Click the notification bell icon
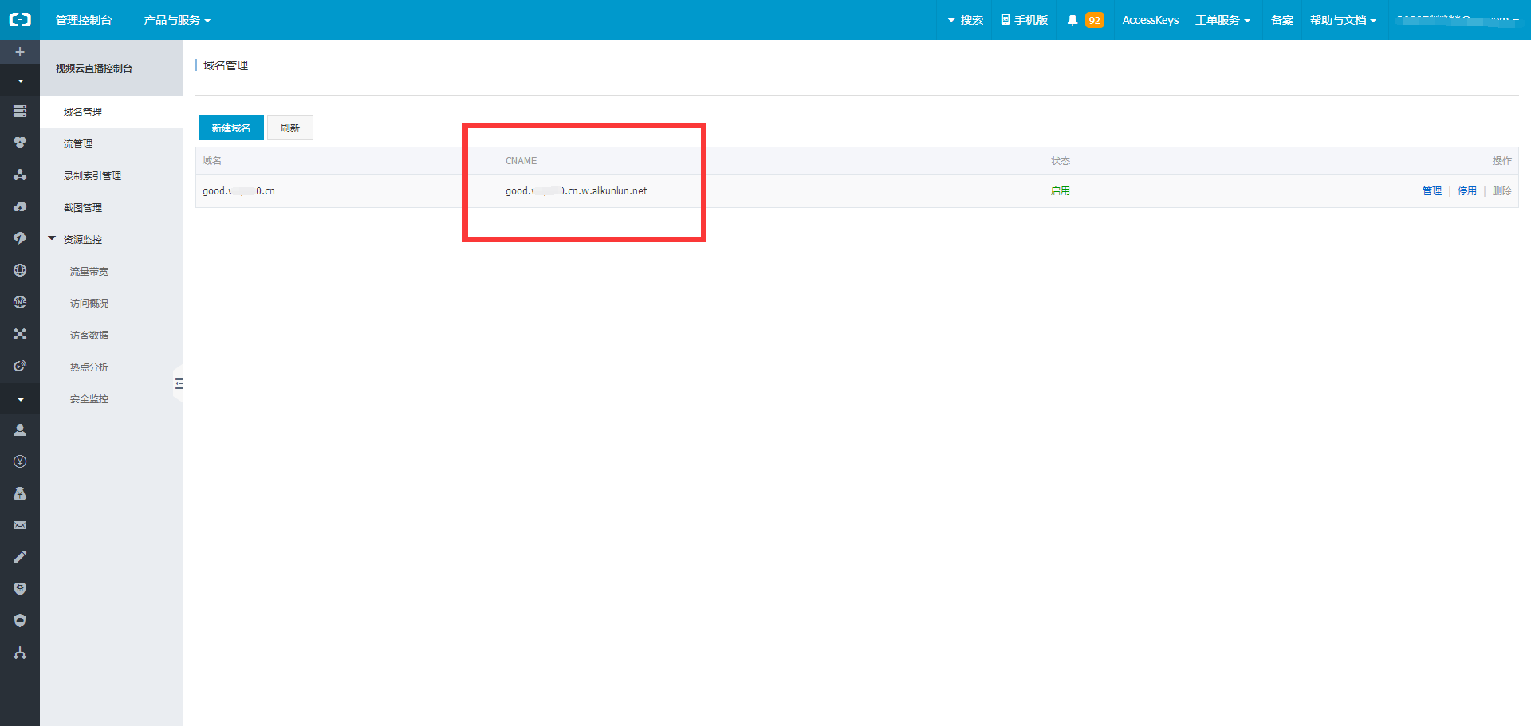 (x=1072, y=20)
